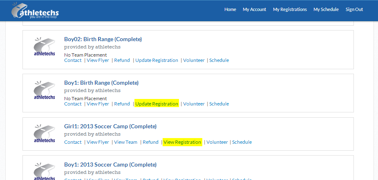Screen dimensions: 378x180
Task: Click the athletechs whistle logo in header
Action: coord(35,10)
